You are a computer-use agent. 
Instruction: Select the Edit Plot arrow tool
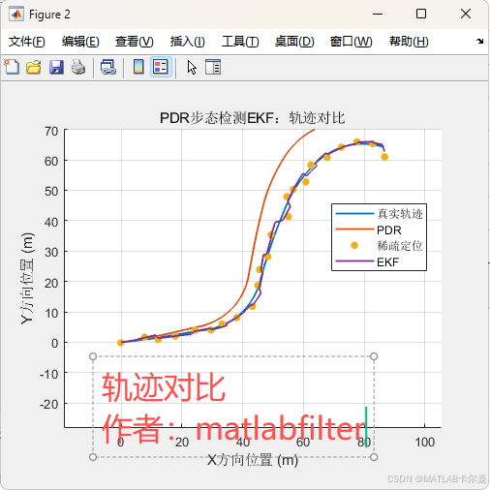click(192, 67)
